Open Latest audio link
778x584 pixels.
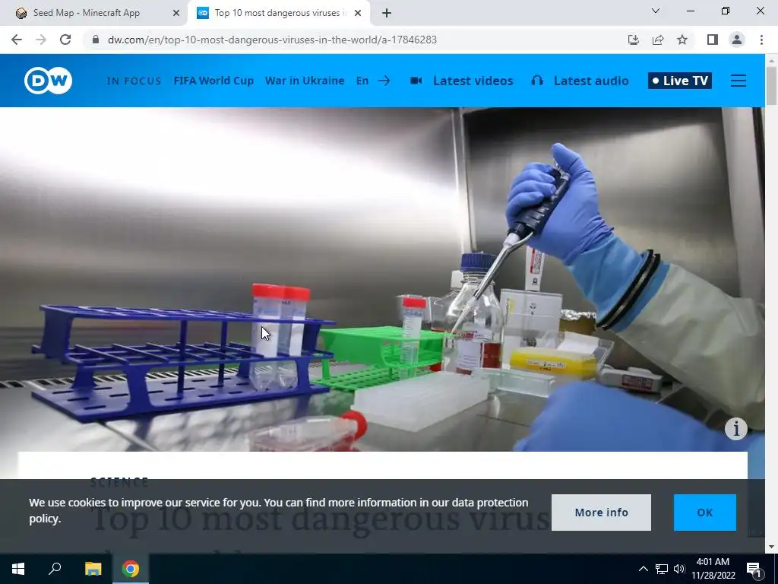click(591, 81)
